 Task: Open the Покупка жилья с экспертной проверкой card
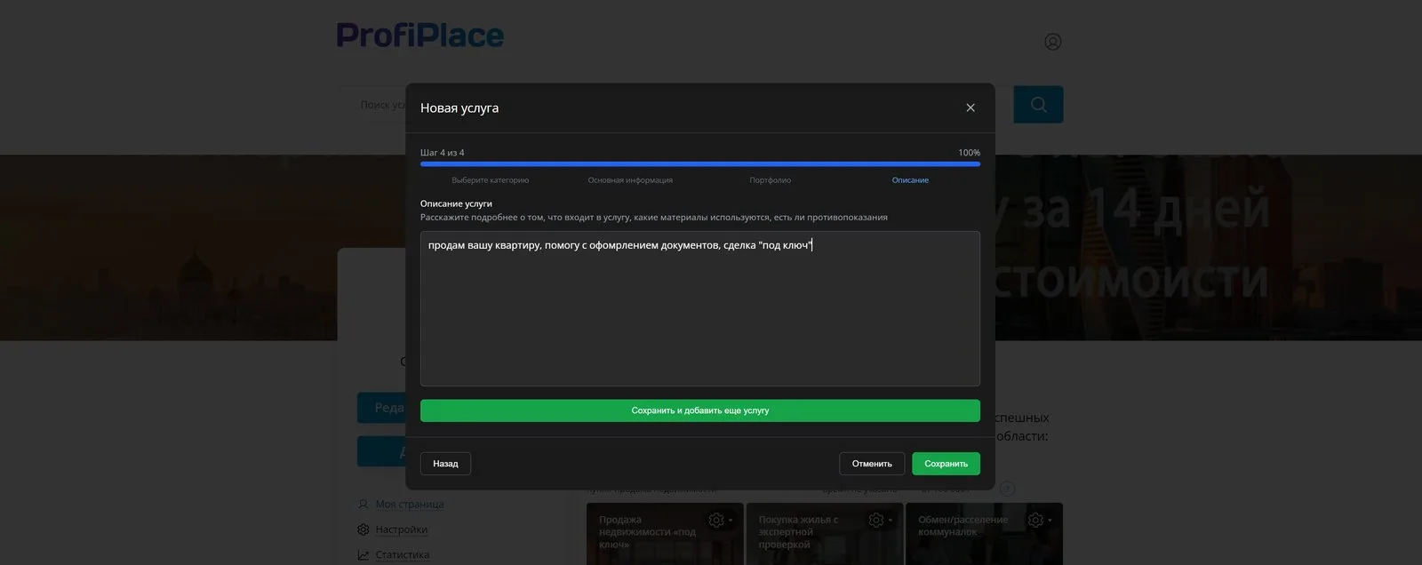click(825, 534)
